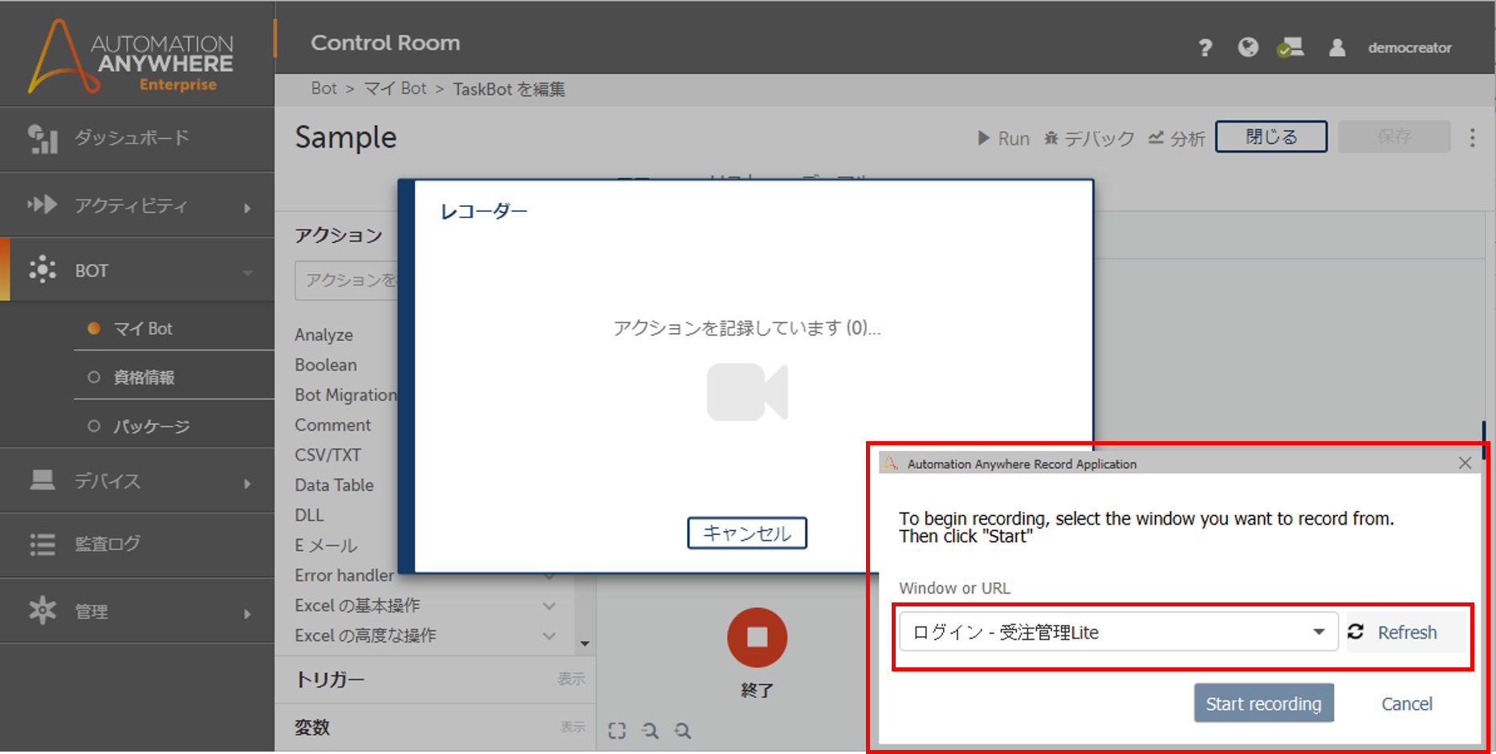The image size is (1496, 754).
Task: Select DLL in actions list
Action: click(309, 515)
